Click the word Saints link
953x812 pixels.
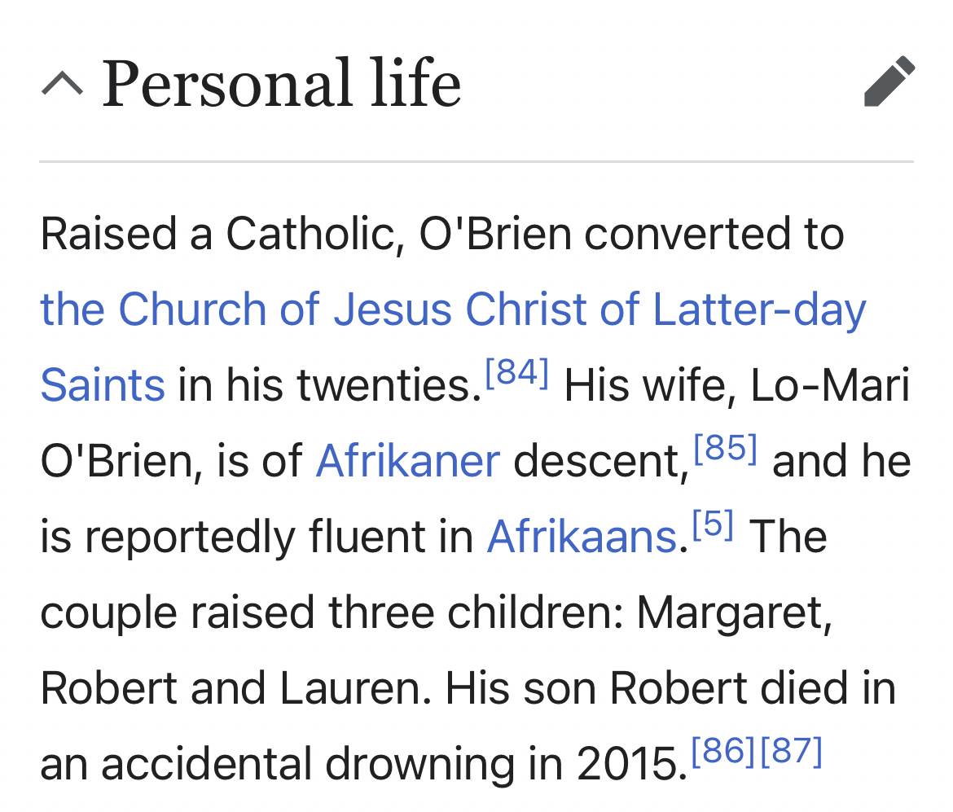[103, 386]
